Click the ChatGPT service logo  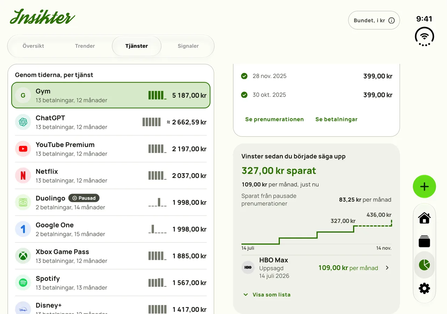[x=23, y=122]
